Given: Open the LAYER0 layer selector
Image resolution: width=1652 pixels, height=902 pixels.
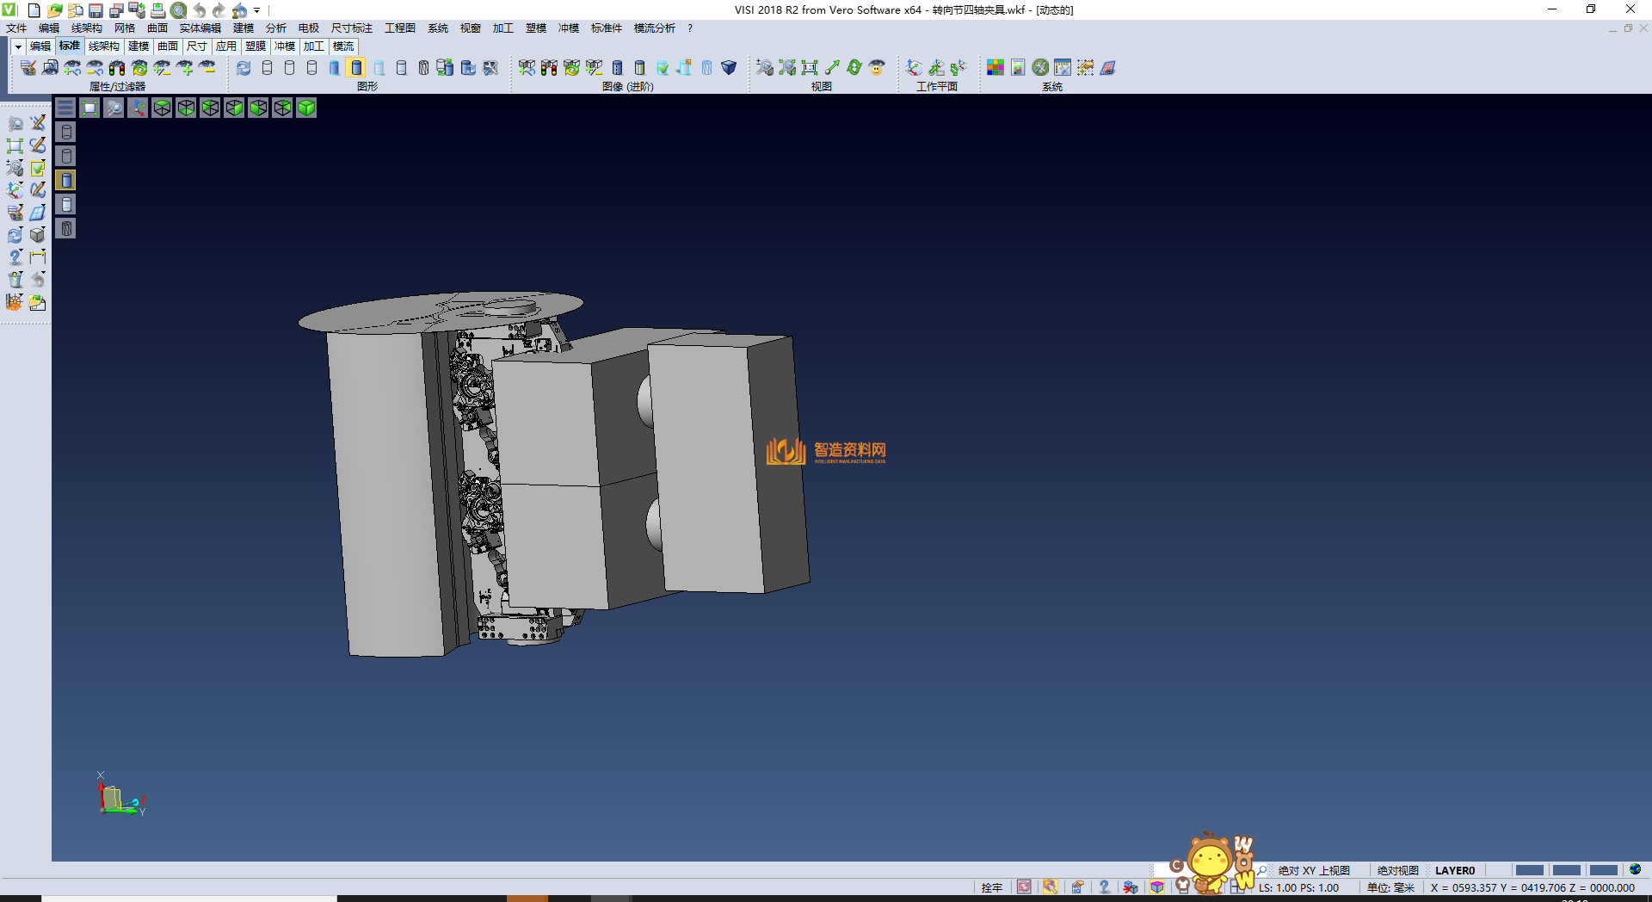Looking at the screenshot, I should click(1454, 870).
